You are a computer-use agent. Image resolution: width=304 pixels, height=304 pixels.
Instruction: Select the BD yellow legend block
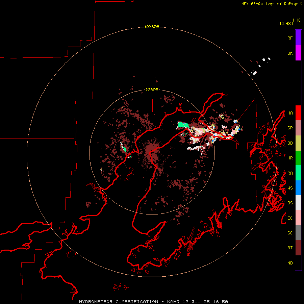pos(298,143)
